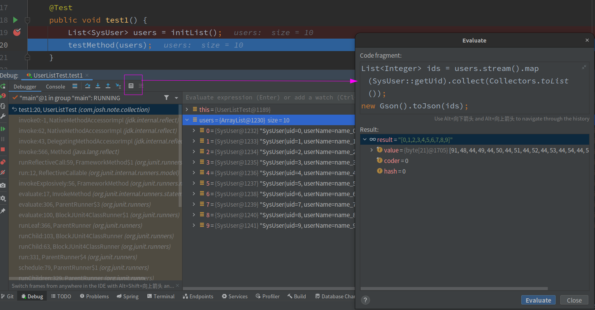The height and width of the screenshot is (310, 595).
Task: Click the Step Out arrow icon
Action: [x=108, y=86]
